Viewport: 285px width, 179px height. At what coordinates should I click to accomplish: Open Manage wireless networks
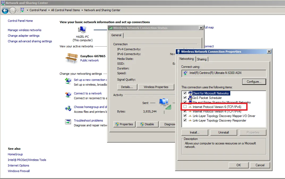point(24,30)
